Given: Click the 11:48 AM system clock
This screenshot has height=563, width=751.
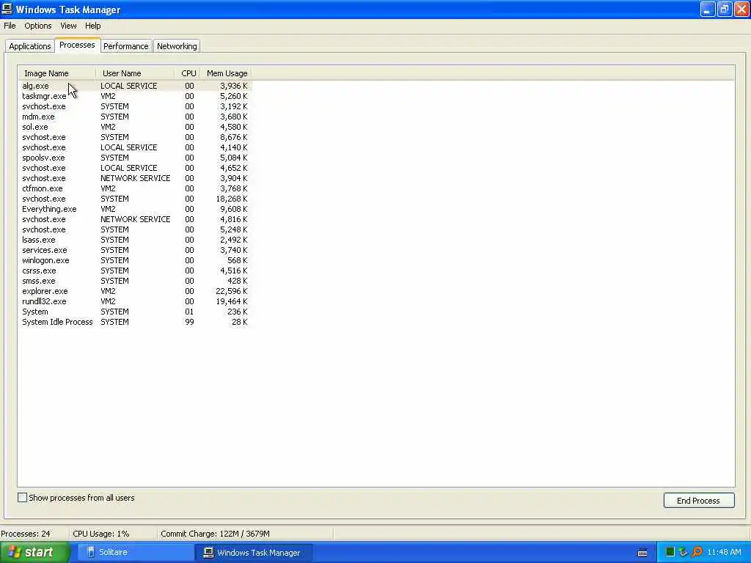Looking at the screenshot, I should click(724, 552).
